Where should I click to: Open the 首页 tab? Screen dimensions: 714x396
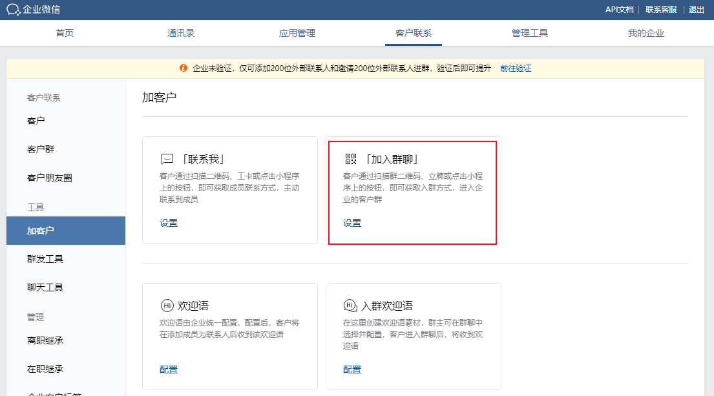pos(65,33)
